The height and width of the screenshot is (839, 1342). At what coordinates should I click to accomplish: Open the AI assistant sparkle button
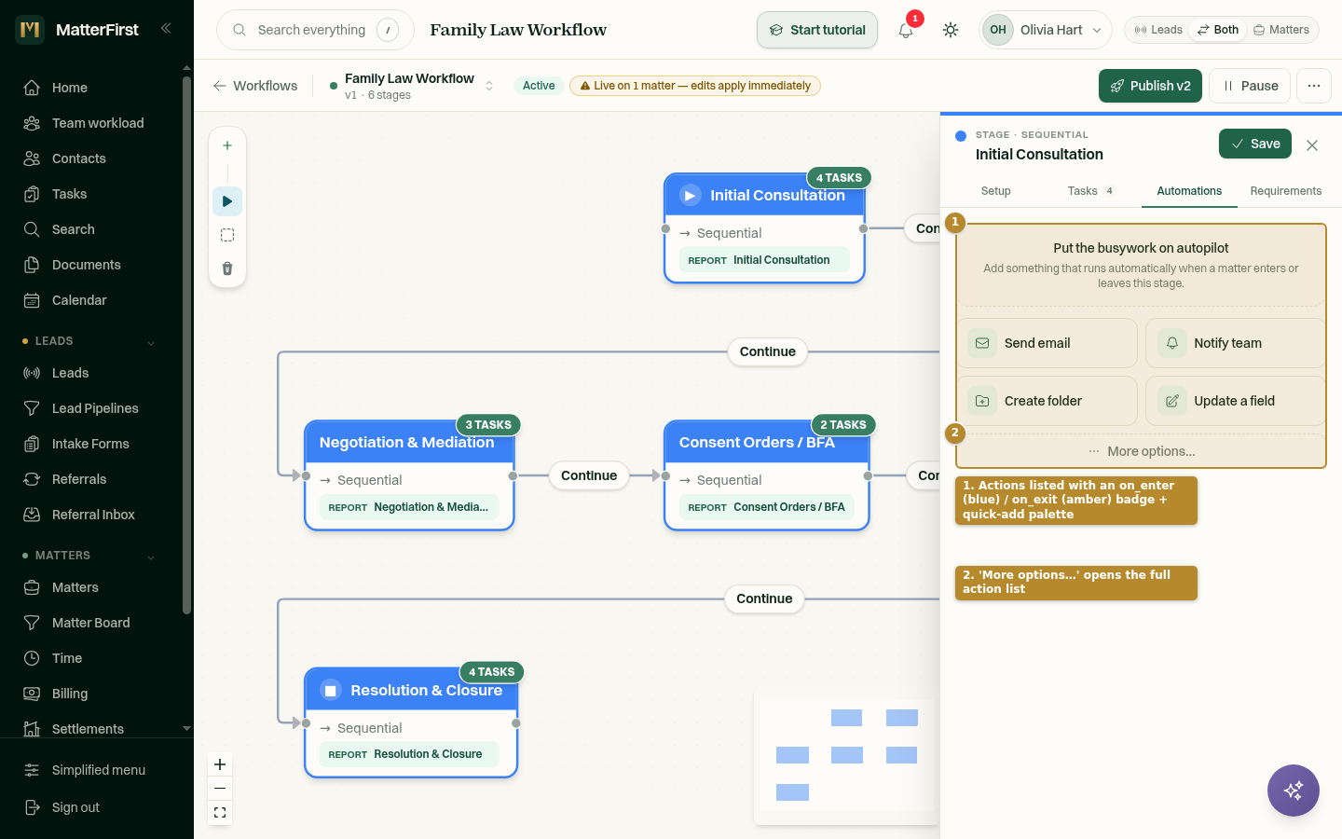pos(1294,791)
